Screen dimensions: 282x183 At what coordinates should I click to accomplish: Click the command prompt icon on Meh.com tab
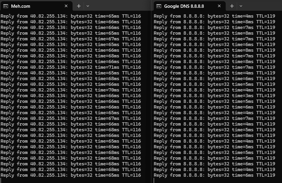click(x=6, y=6)
